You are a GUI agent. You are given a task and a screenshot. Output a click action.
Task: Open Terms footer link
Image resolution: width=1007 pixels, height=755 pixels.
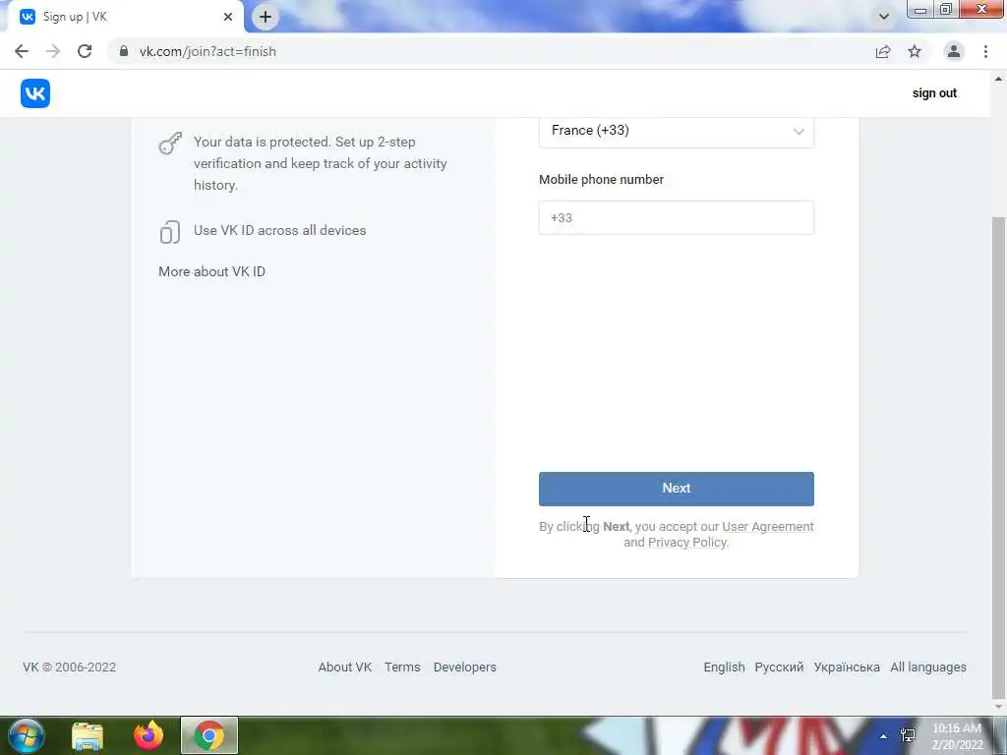point(402,668)
